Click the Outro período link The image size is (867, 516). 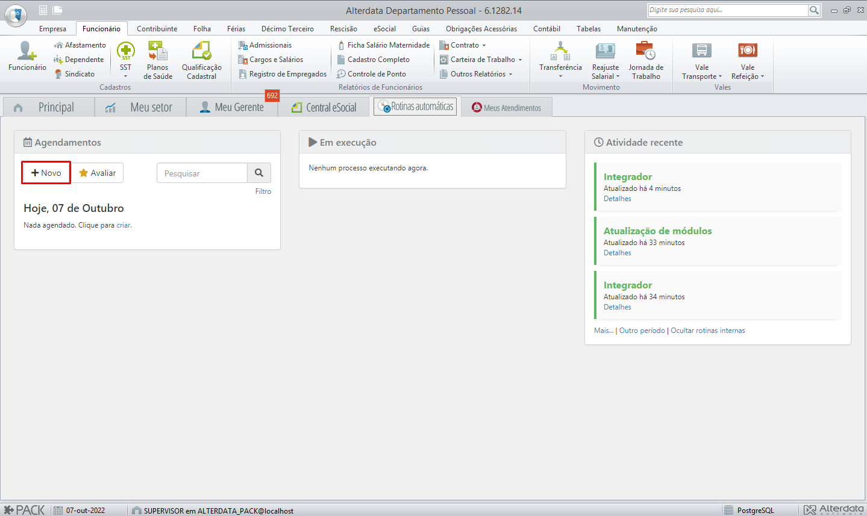point(642,331)
